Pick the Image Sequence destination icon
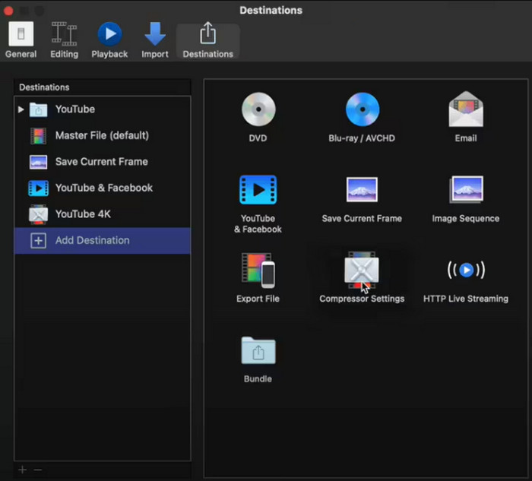Screen dimensions: 532x481 click(466, 191)
